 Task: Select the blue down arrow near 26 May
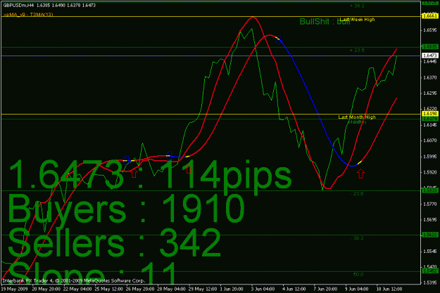click(127, 160)
